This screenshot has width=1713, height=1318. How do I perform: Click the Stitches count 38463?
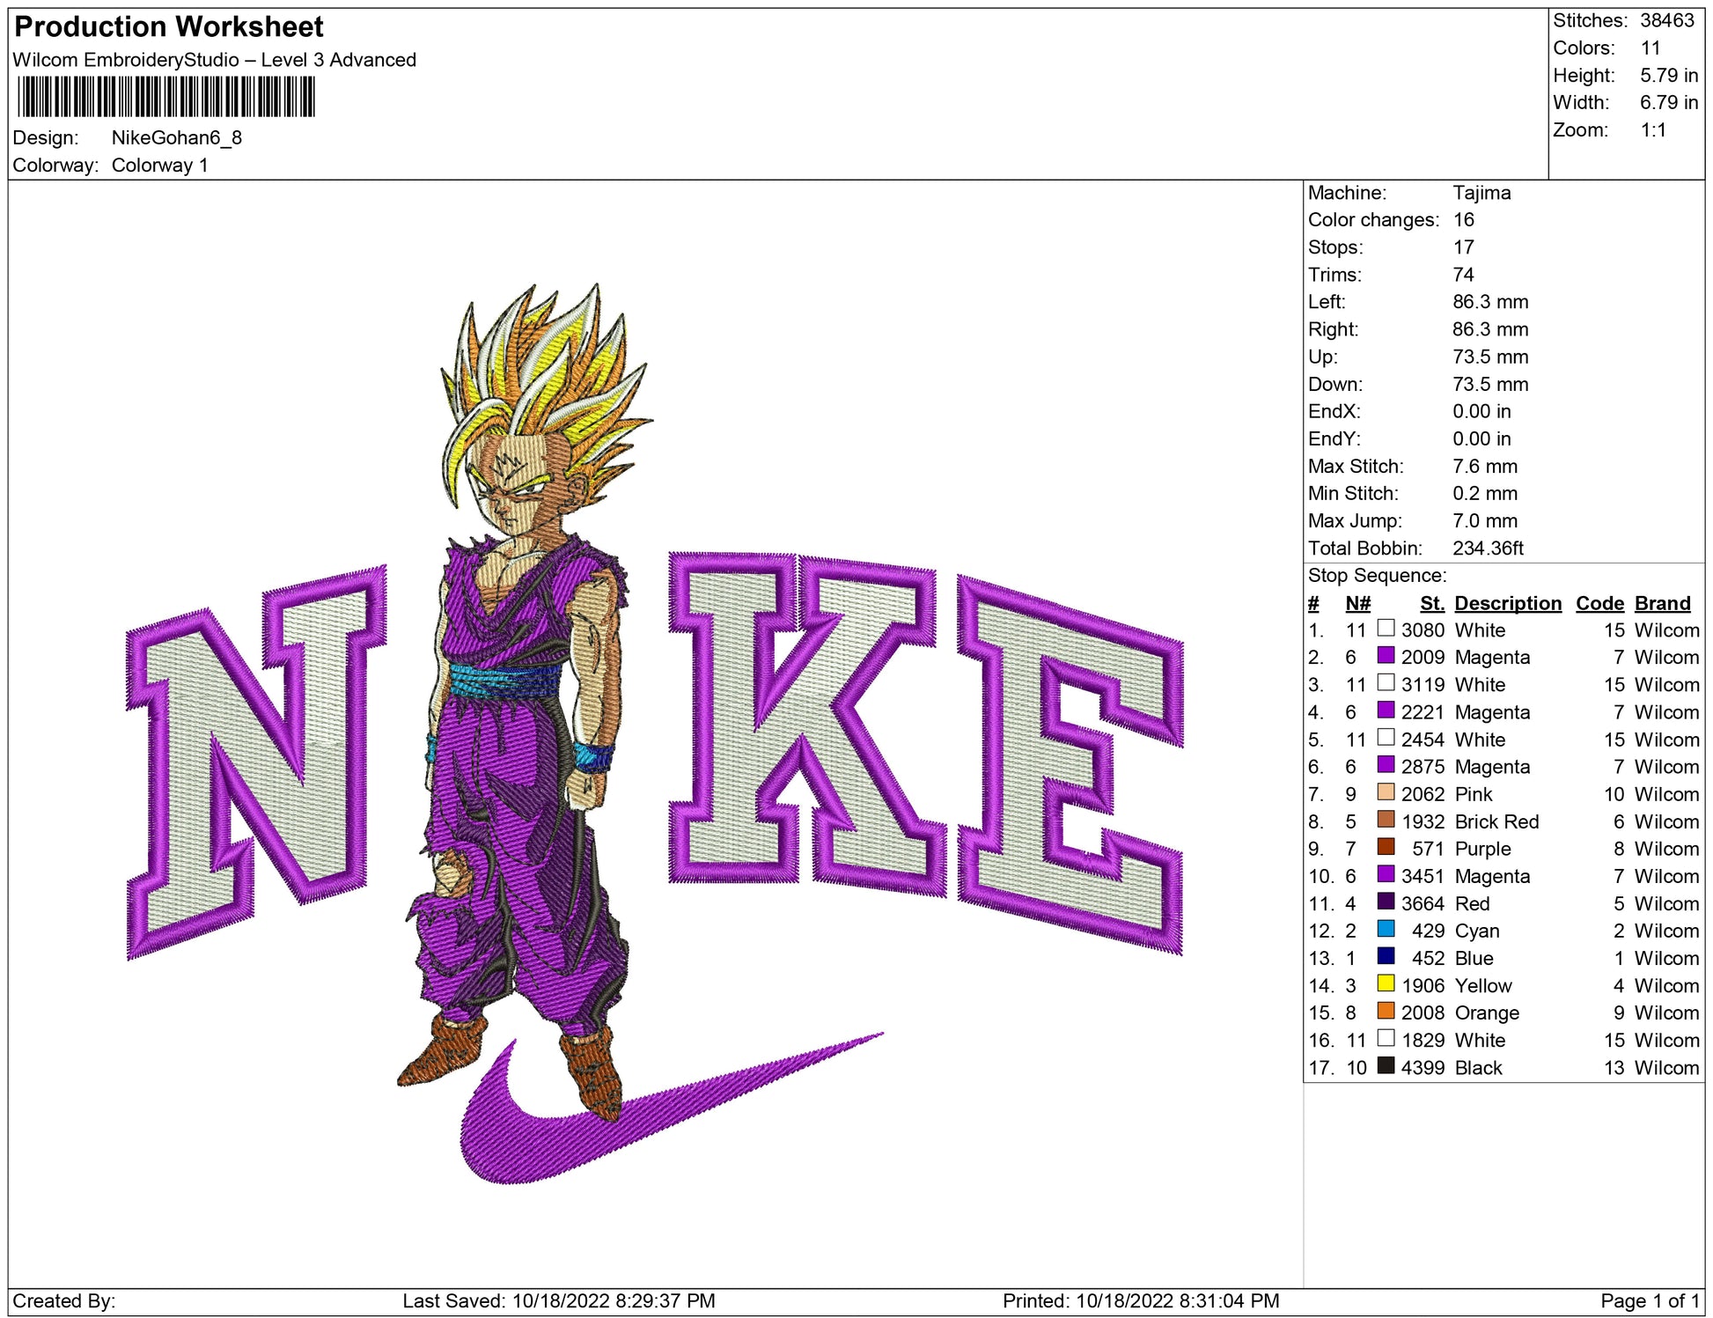point(1666,20)
